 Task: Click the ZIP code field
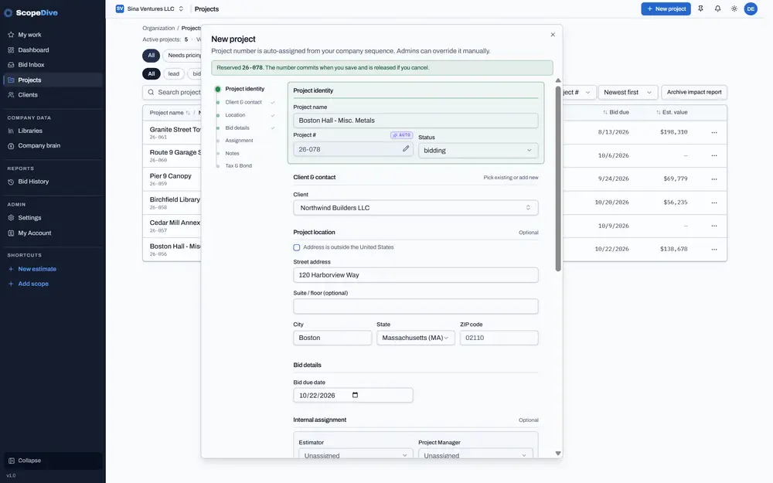(499, 338)
